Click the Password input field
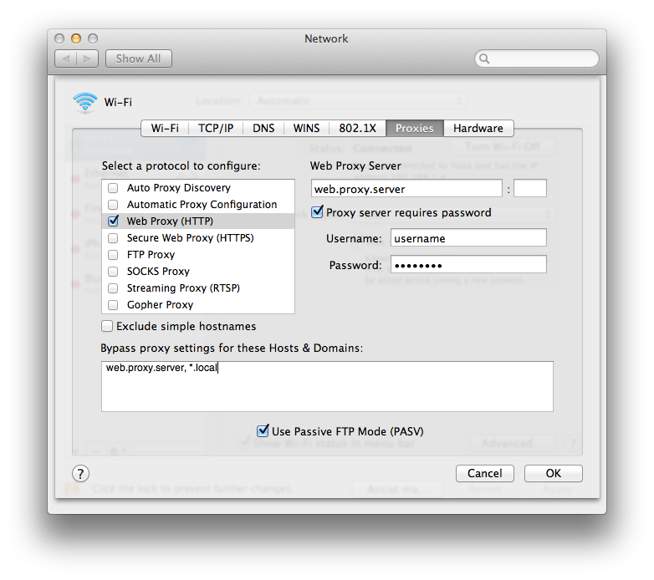The image size is (654, 580). 468,265
